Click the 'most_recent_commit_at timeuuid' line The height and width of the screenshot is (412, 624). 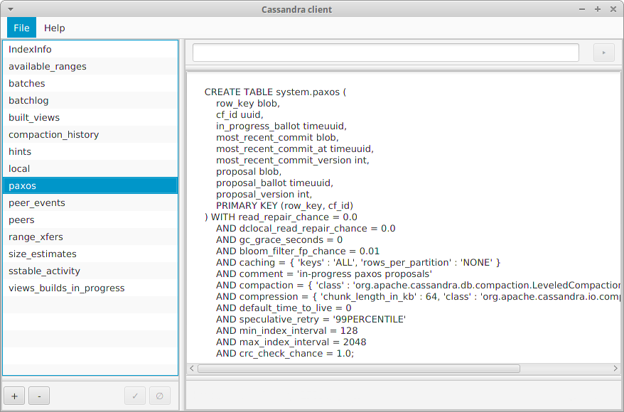[295, 149]
